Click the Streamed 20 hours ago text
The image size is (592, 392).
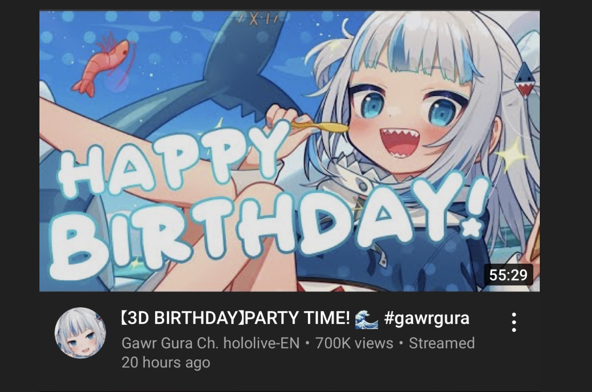click(x=298, y=353)
